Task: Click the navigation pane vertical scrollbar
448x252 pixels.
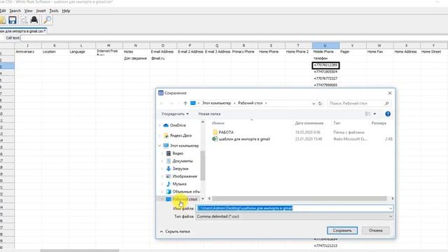Action: 203,166
